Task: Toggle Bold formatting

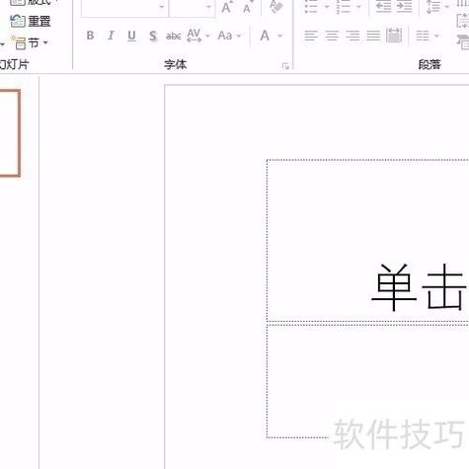Action: tap(90, 36)
